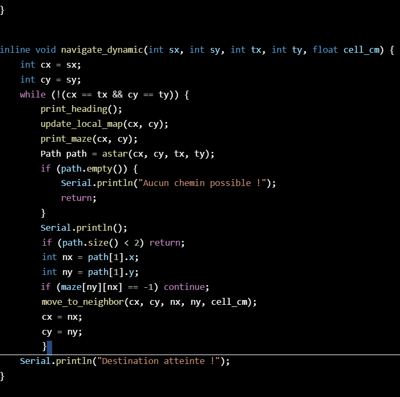The image size is (400, 397).
Task: Click the empty Serial.println() line
Action: (x=84, y=228)
